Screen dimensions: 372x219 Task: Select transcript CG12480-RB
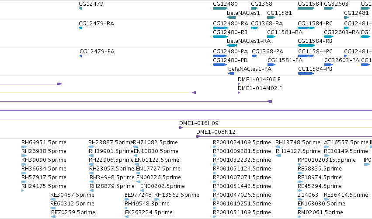(x=220, y=37)
